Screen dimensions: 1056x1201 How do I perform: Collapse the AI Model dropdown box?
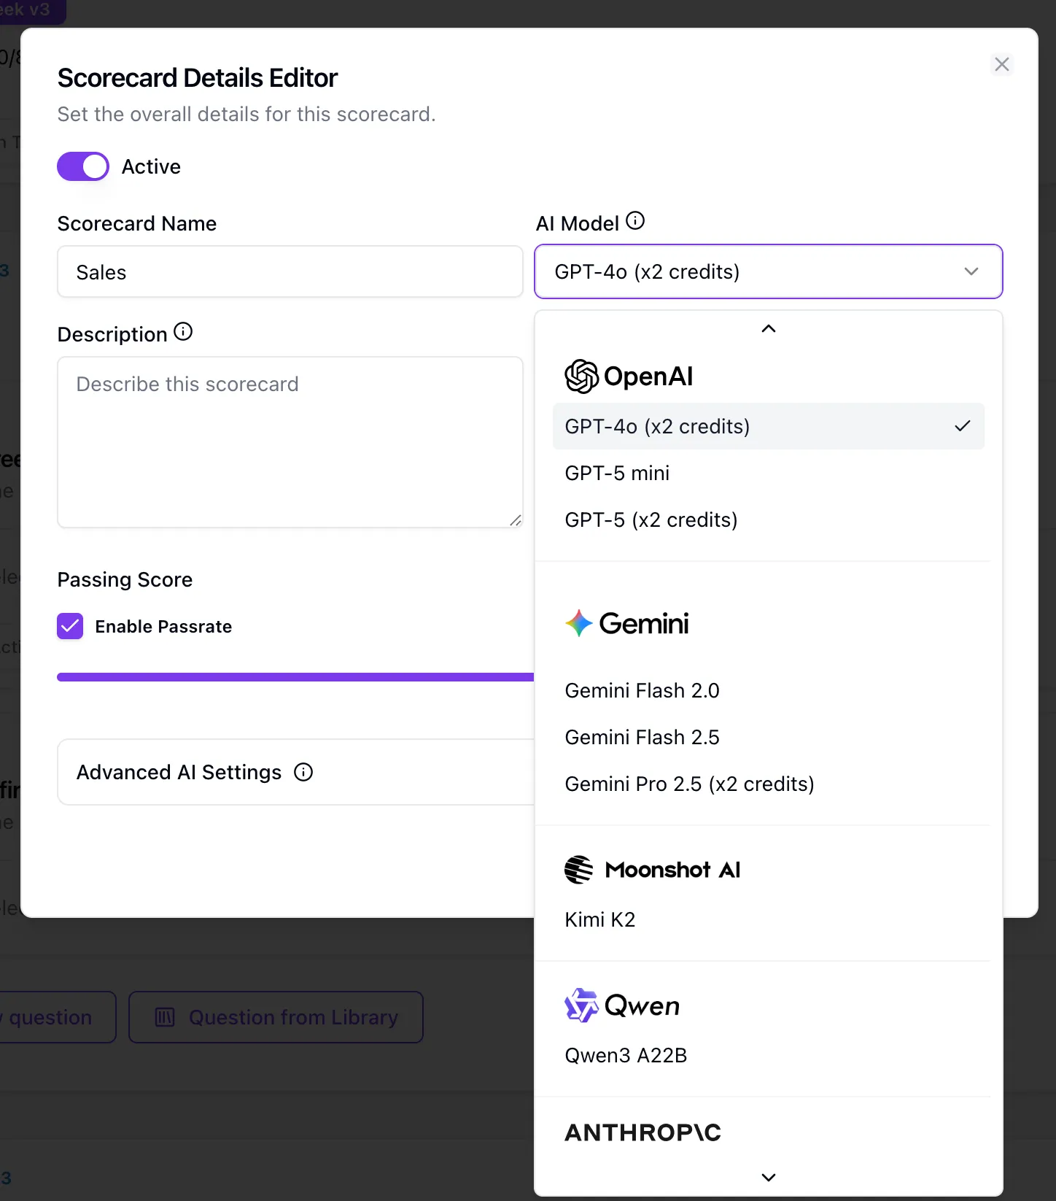tap(769, 271)
